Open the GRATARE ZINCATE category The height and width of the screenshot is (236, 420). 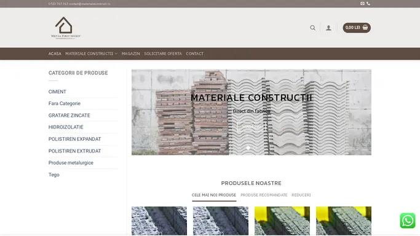pyautogui.click(x=69, y=116)
